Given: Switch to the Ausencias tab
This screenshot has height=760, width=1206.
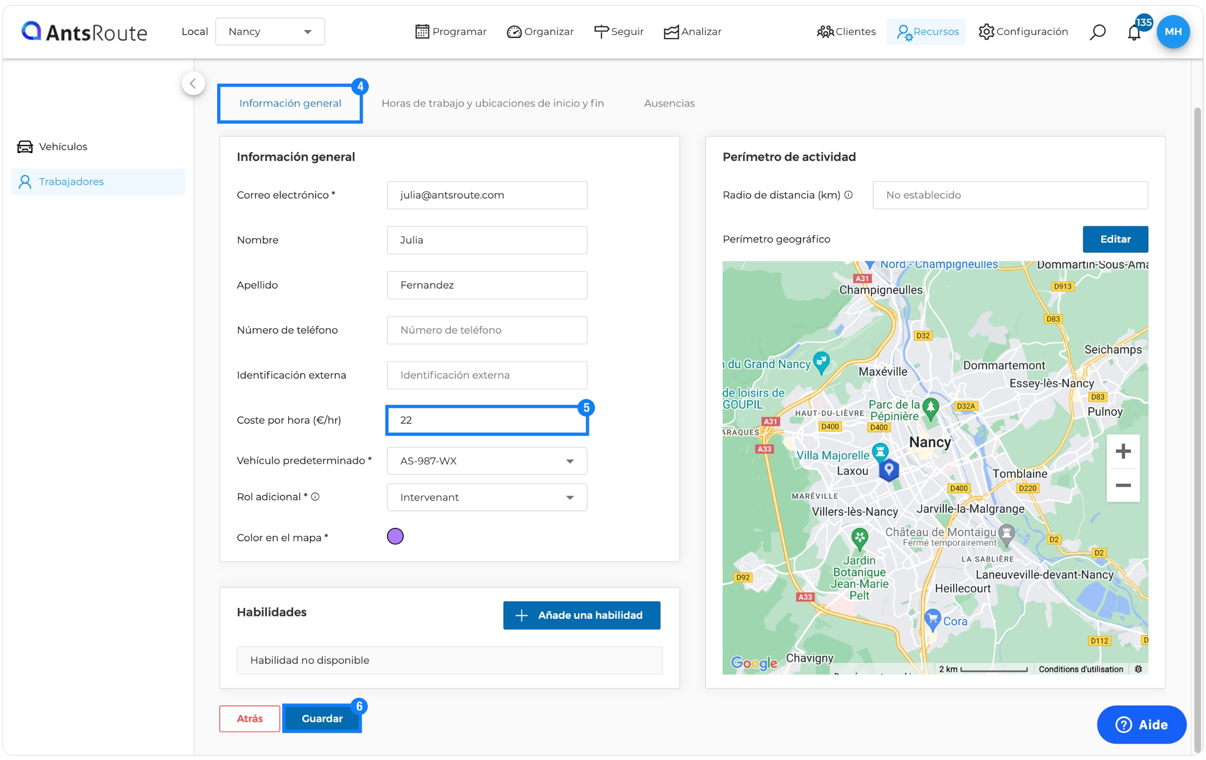Looking at the screenshot, I should pos(670,103).
